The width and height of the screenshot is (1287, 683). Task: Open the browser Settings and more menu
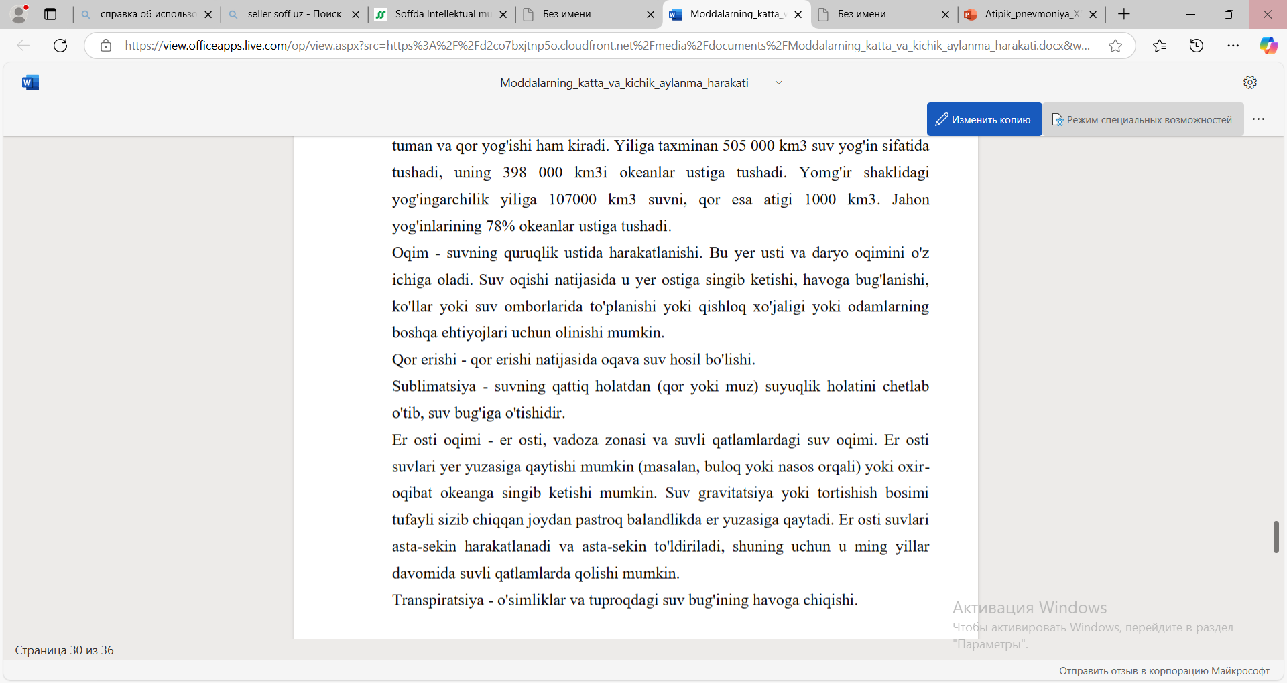[x=1233, y=46]
